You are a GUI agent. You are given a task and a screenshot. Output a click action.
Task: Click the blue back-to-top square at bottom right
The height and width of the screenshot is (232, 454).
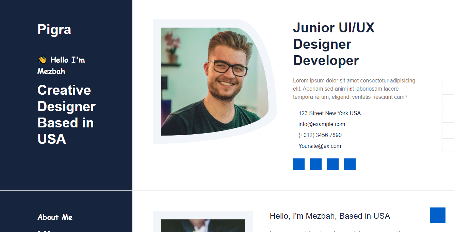438,215
